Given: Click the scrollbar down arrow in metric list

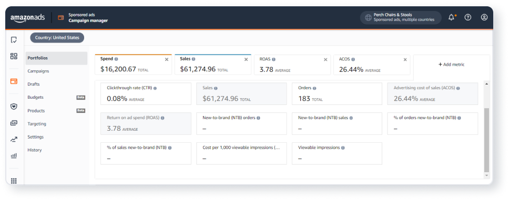Looking at the screenshot, I should click(x=486, y=175).
